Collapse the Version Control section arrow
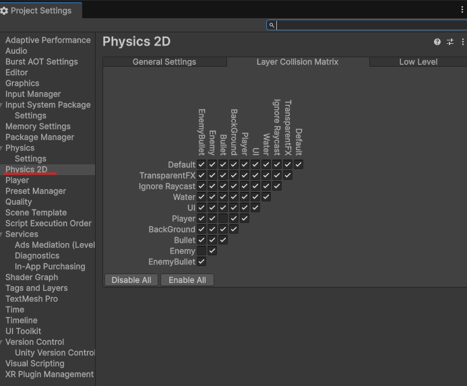This screenshot has width=467, height=386. [1, 342]
